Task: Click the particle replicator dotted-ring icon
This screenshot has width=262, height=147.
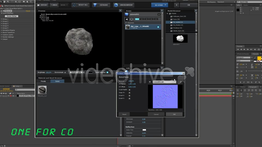Action: tap(132, 19)
